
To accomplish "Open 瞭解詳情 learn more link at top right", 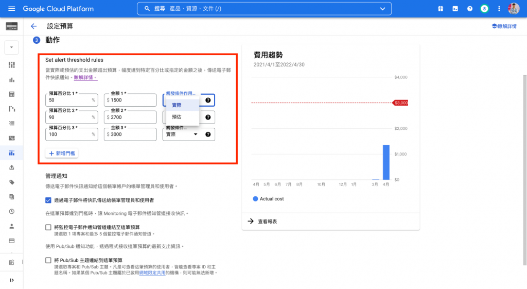I will (504, 26).
